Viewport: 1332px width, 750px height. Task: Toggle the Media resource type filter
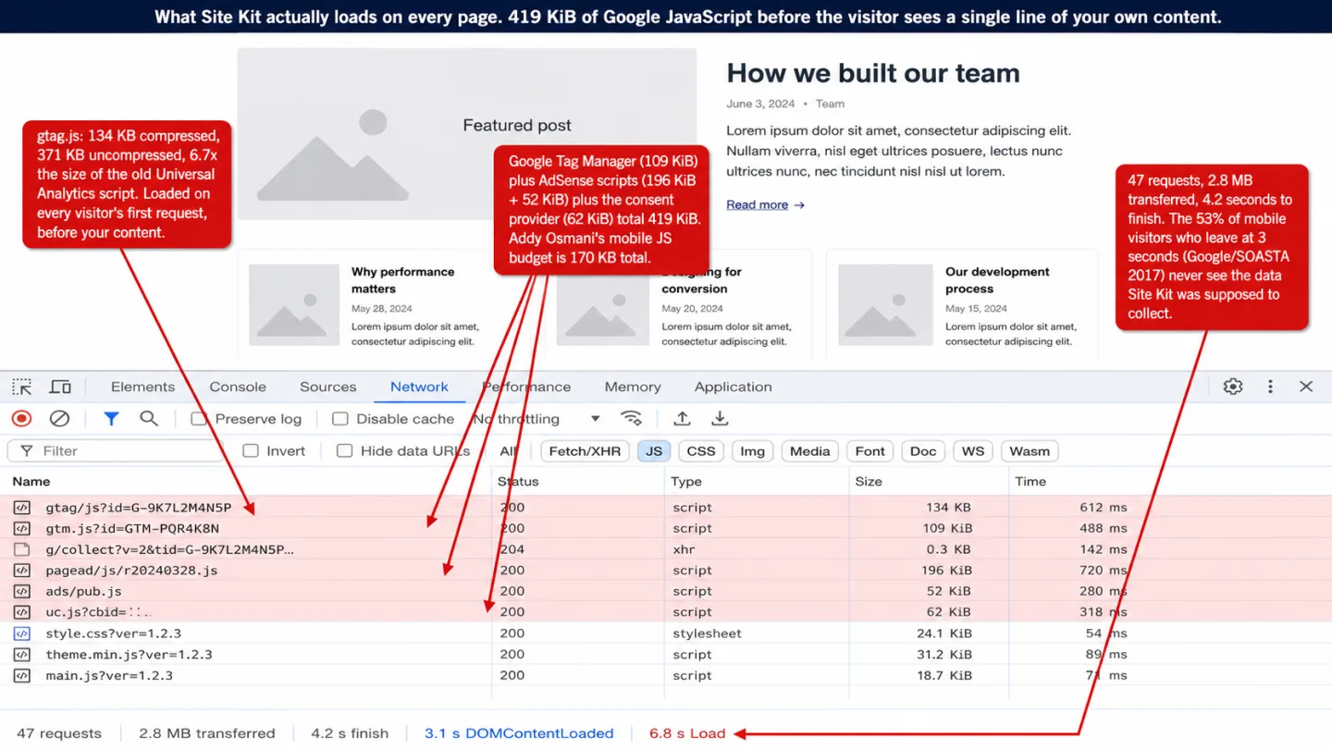810,451
